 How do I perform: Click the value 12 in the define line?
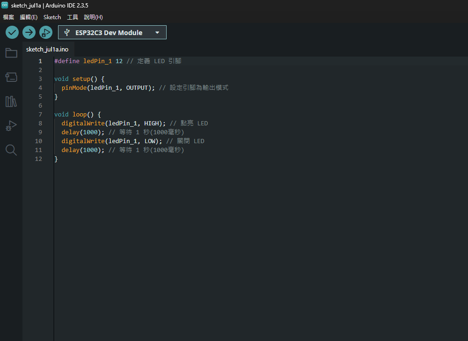coord(119,61)
